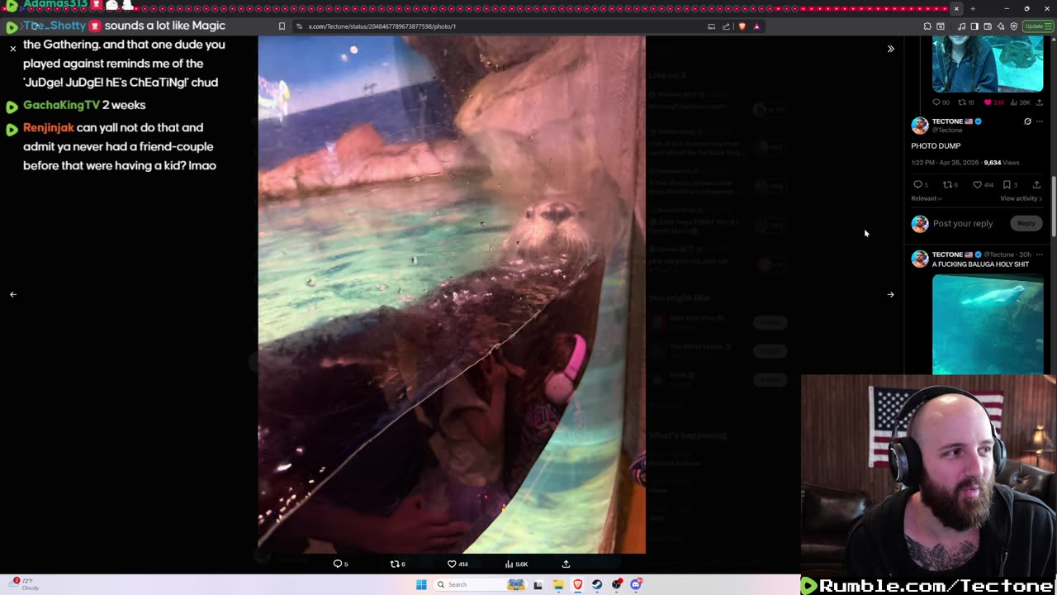The height and width of the screenshot is (595, 1057).
Task: Click the Reply button
Action: point(1026,223)
